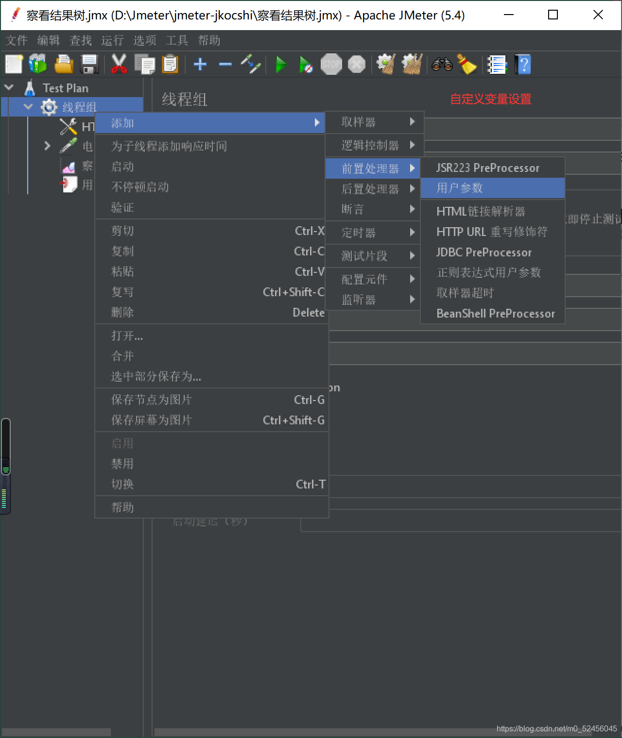The width and height of the screenshot is (622, 738).
Task: Expand the 监听器 submenu
Action: [x=373, y=300]
